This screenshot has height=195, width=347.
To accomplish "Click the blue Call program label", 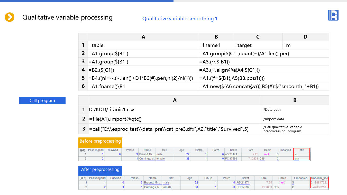I will tap(42, 100).
